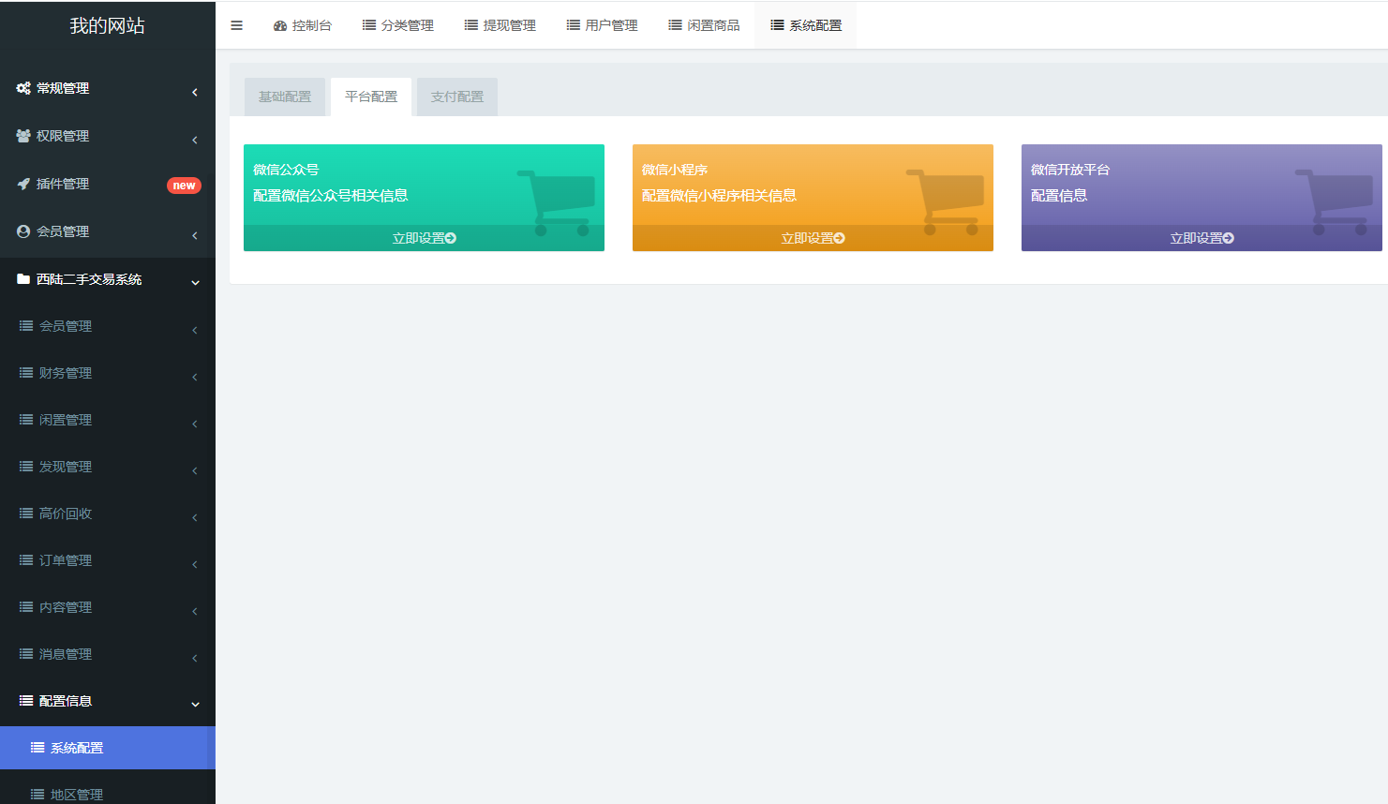This screenshot has height=804, width=1388.
Task: Expand the top-level 会员管理 chevron
Action: pyautogui.click(x=195, y=235)
